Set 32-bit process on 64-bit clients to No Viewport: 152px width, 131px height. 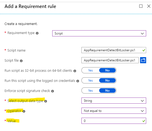(107, 70)
